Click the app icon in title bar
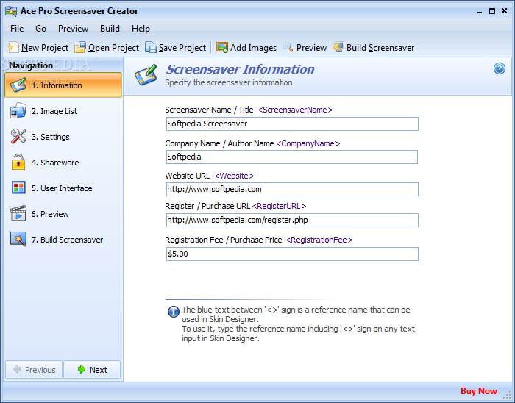Image resolution: width=515 pixels, height=403 pixels. (x=11, y=11)
